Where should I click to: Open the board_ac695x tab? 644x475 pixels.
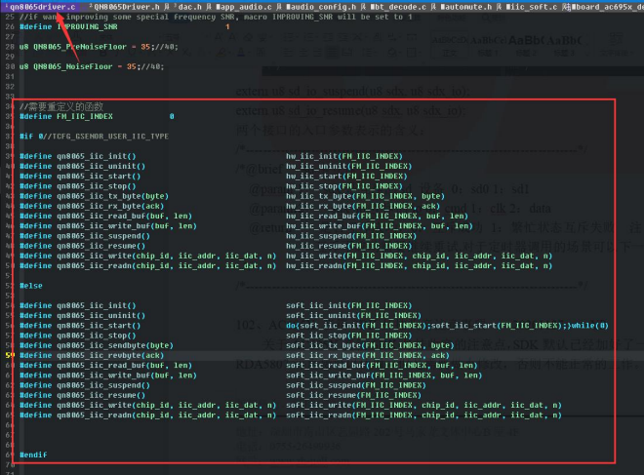608,7
